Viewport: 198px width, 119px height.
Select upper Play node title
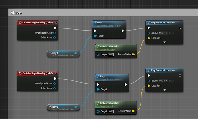99,23
